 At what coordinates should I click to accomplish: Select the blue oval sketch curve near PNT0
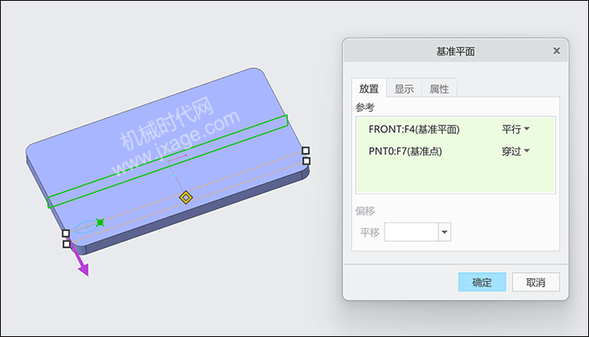coord(84,227)
